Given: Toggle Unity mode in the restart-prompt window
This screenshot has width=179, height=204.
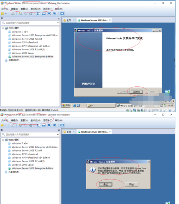Looking at the screenshot, I should pyautogui.click(x=54, y=125).
